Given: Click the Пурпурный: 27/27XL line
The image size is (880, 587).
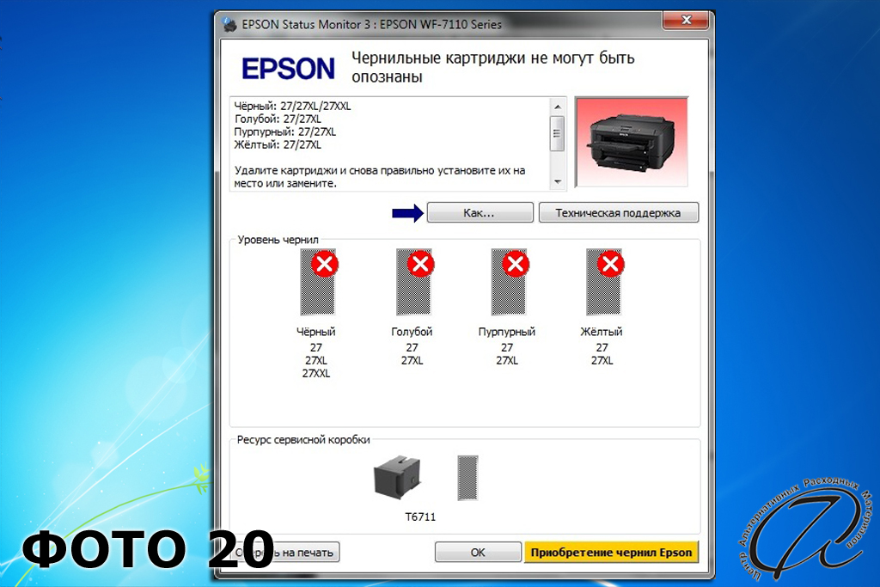Looking at the screenshot, I should click(x=285, y=131).
